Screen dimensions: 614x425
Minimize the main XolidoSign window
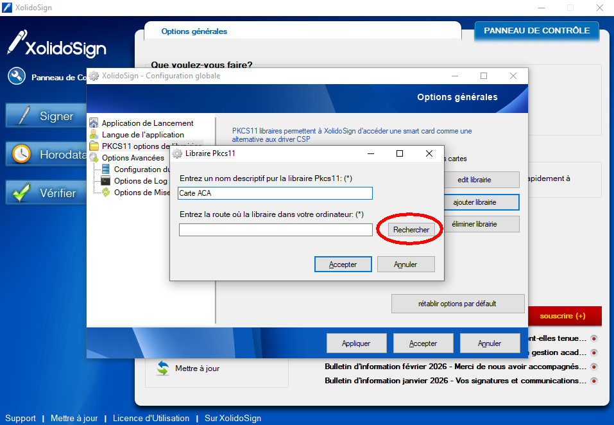(x=542, y=8)
